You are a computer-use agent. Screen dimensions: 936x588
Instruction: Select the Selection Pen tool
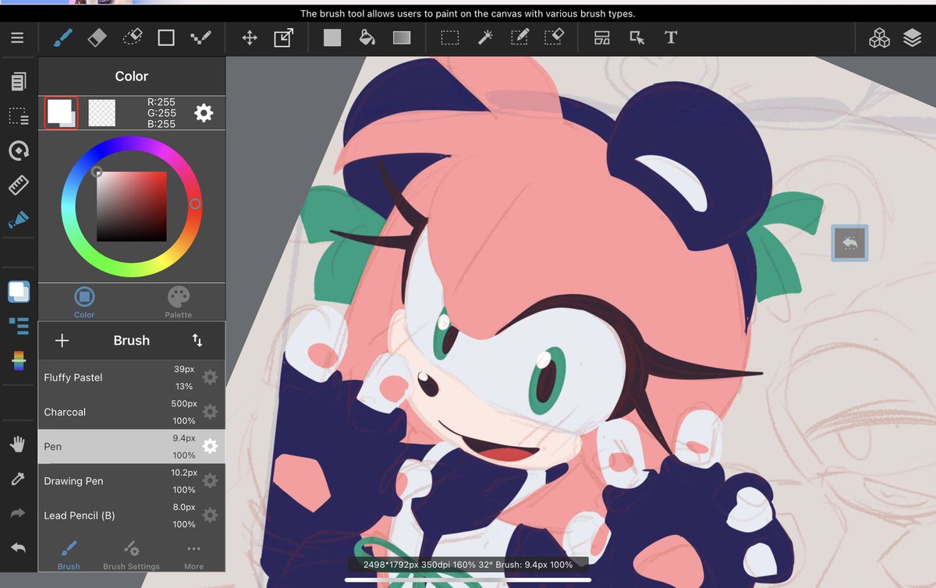pos(519,37)
